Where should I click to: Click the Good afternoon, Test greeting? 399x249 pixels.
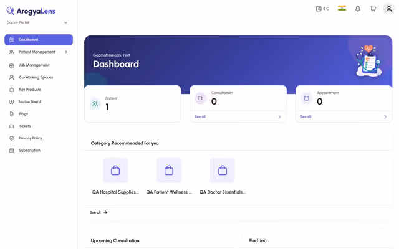pos(112,55)
